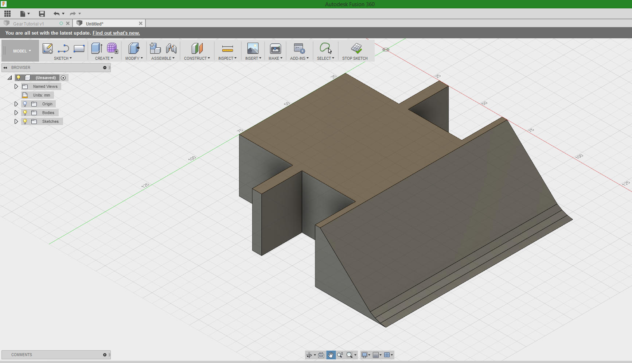This screenshot has width=632, height=363.
Task: Expand the Named Views folder
Action: (16, 86)
